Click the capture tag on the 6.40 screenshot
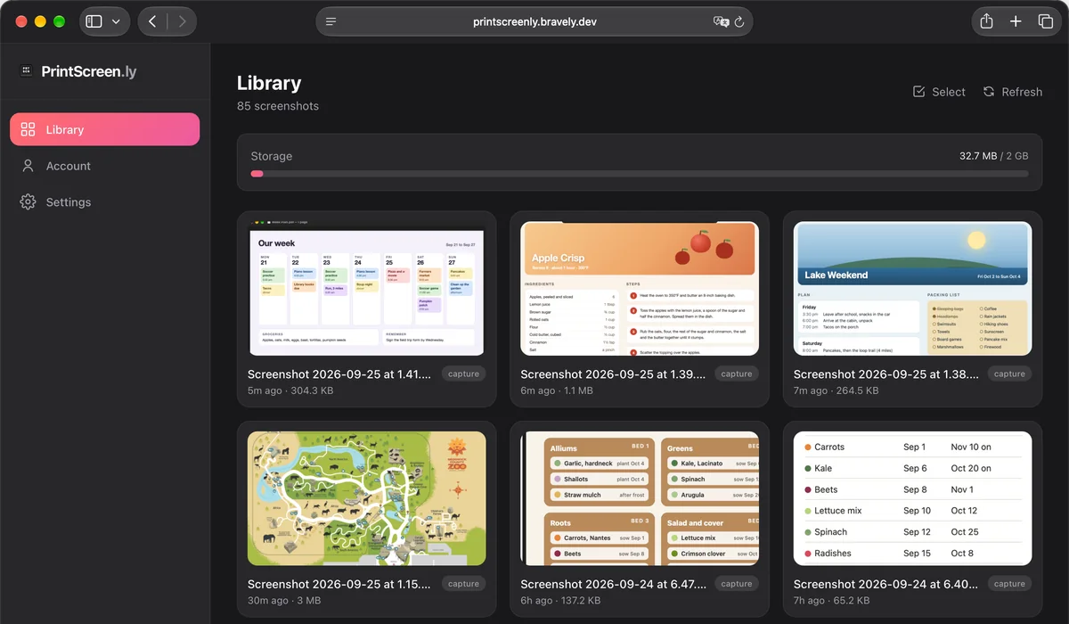 (1009, 584)
